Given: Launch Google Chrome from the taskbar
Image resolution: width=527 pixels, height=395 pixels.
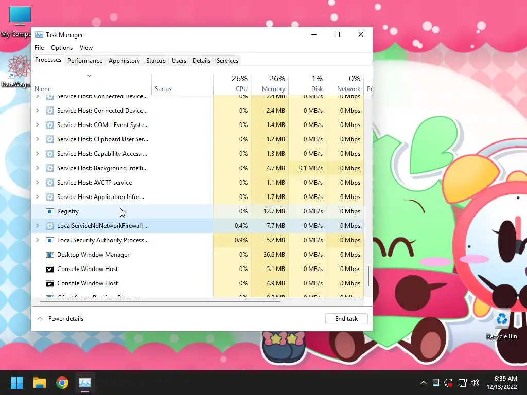Looking at the screenshot, I should (x=62, y=383).
